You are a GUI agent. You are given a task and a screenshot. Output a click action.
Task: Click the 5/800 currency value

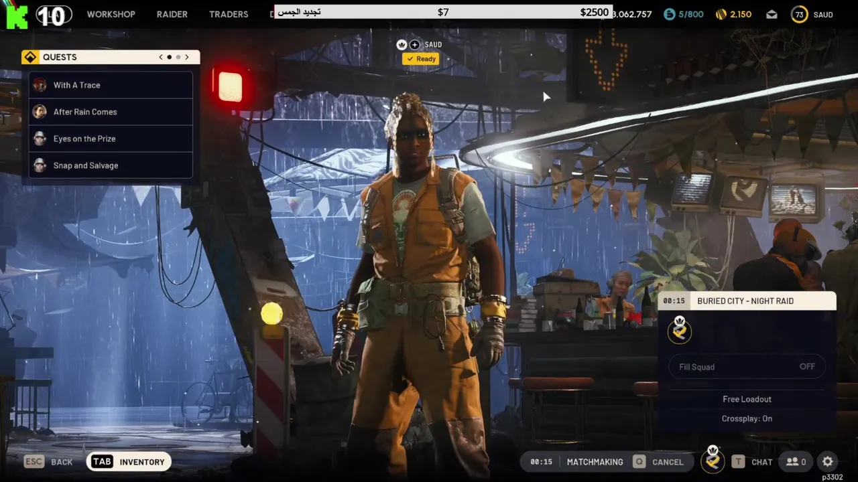tap(692, 15)
